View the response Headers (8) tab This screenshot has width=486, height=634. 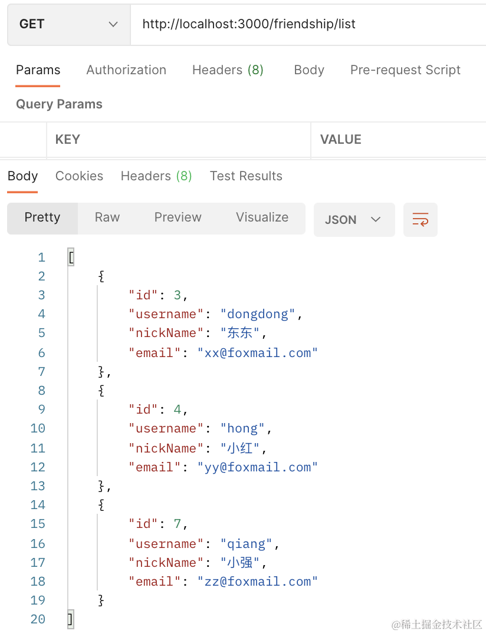pos(156,176)
